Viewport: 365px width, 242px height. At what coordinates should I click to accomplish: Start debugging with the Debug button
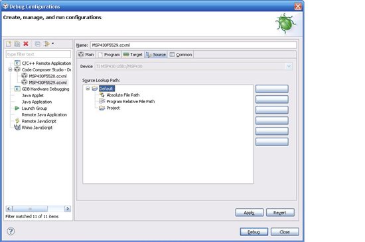[x=254, y=232]
